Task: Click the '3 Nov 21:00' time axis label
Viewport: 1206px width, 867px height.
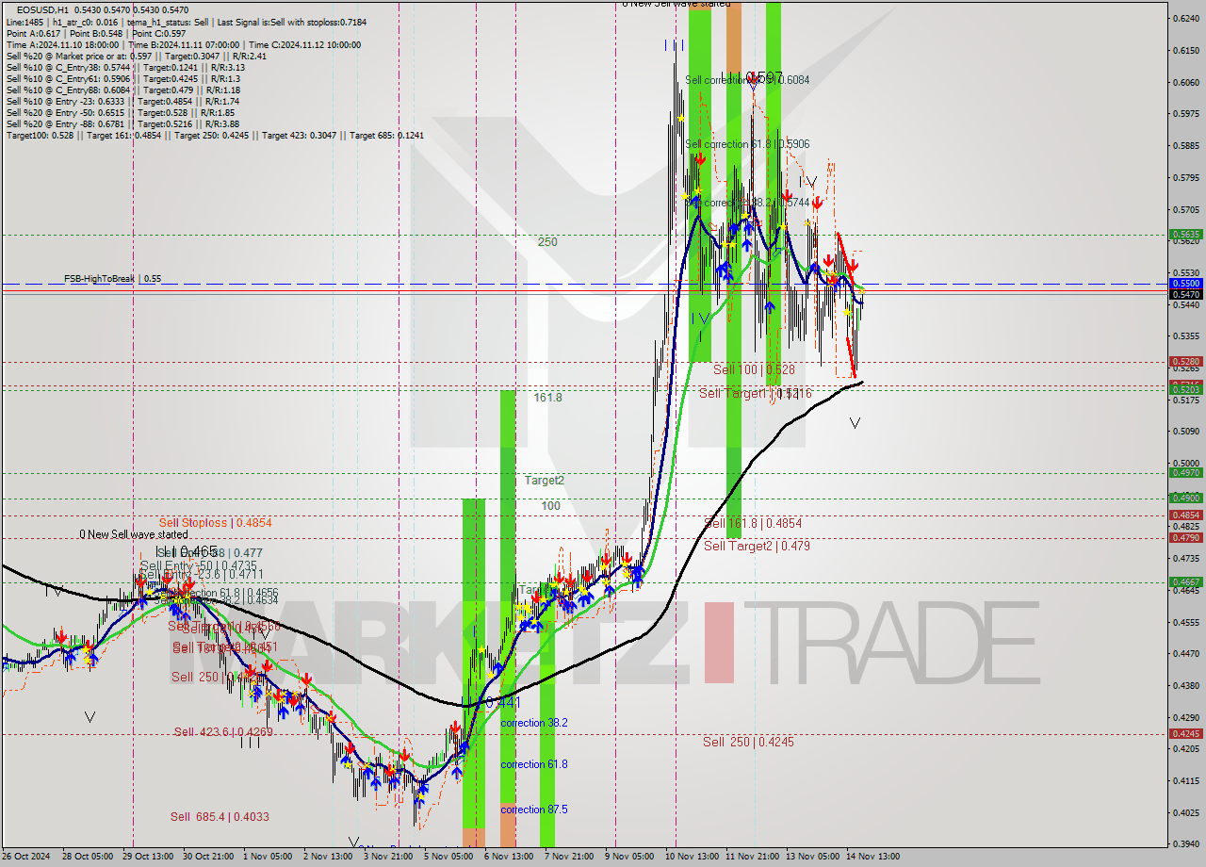Action: click(389, 857)
